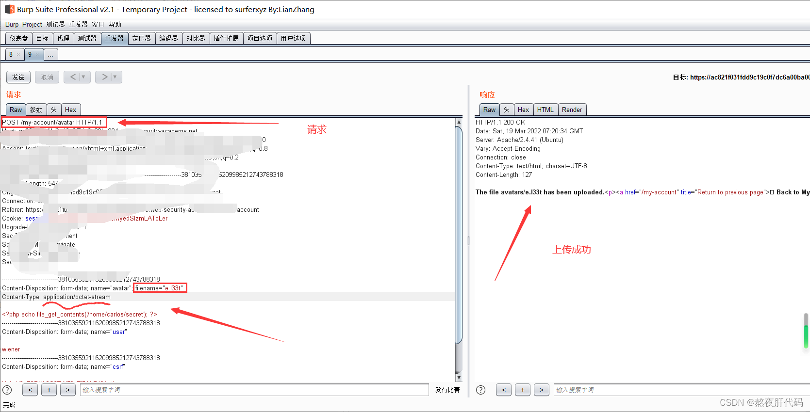This screenshot has width=810, height=412.
Task: Close repeater tab 8
Action: (x=18, y=55)
